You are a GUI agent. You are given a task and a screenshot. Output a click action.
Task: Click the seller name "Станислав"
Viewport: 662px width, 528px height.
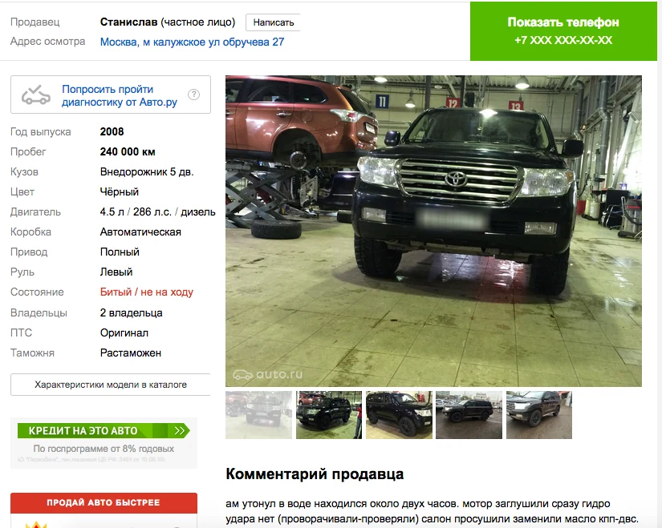(x=128, y=22)
